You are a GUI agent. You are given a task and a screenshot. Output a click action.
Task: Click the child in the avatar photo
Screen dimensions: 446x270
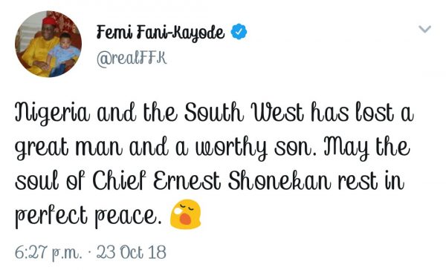pos(64,54)
